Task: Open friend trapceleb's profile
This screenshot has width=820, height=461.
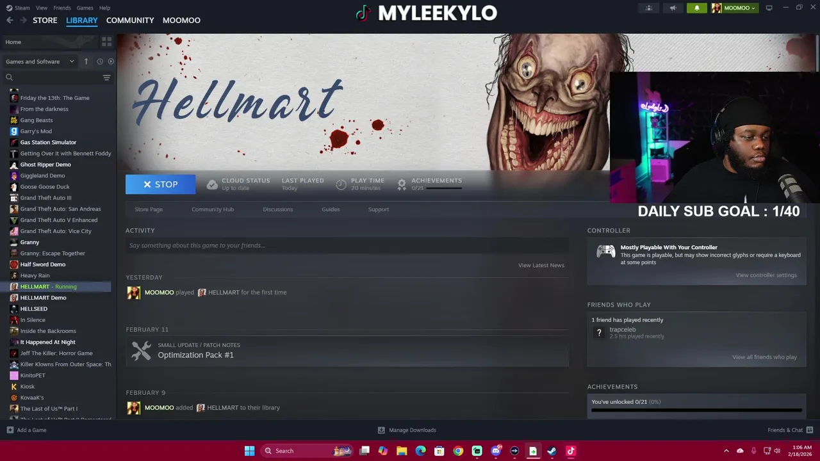Action: pos(623,330)
